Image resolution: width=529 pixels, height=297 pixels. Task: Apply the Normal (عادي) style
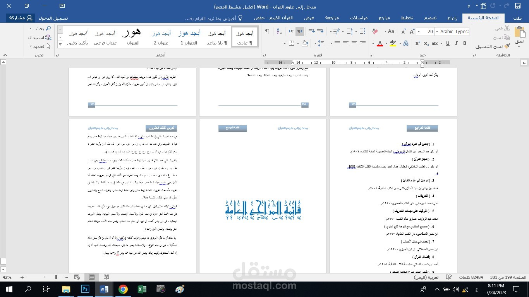click(x=245, y=37)
